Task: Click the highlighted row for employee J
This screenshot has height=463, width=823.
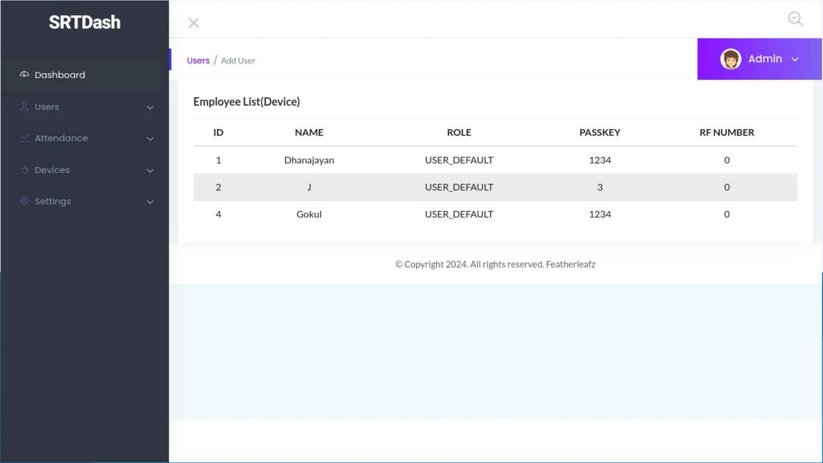Action: [x=309, y=187]
